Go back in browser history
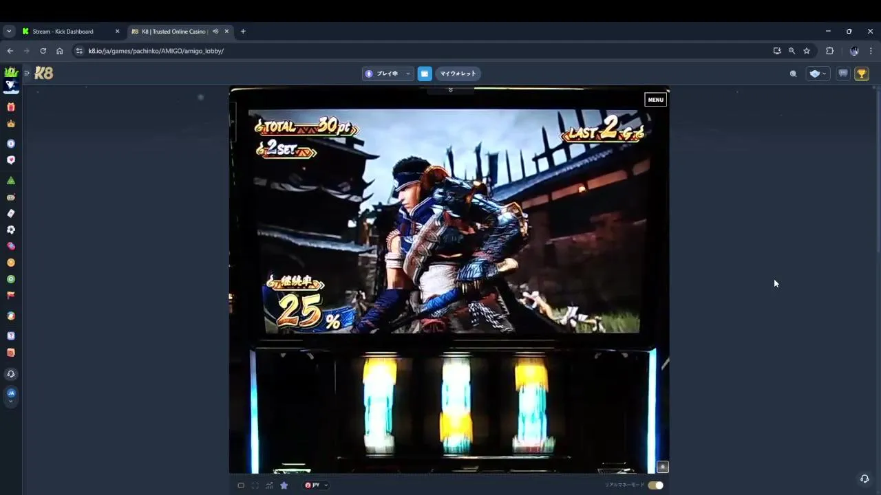881x495 pixels. point(10,51)
